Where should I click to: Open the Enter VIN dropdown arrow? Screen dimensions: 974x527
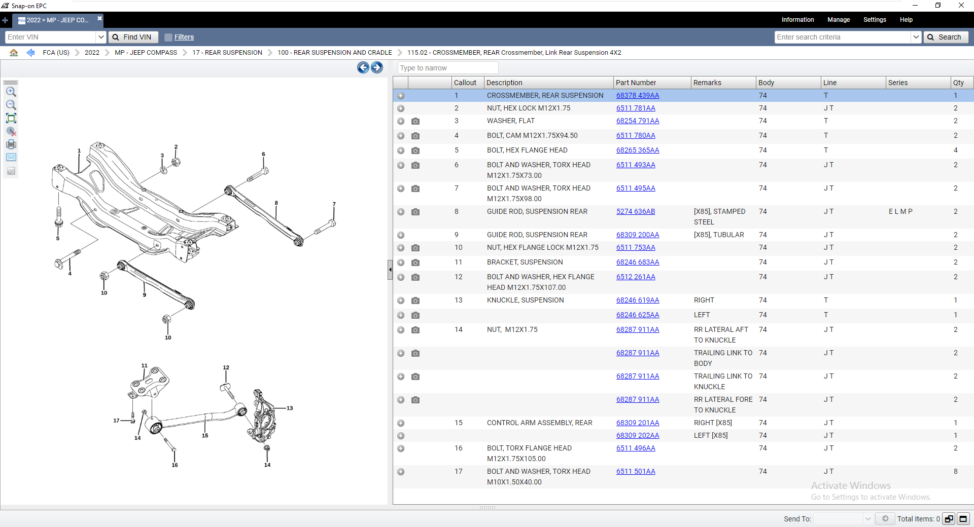pyautogui.click(x=101, y=37)
